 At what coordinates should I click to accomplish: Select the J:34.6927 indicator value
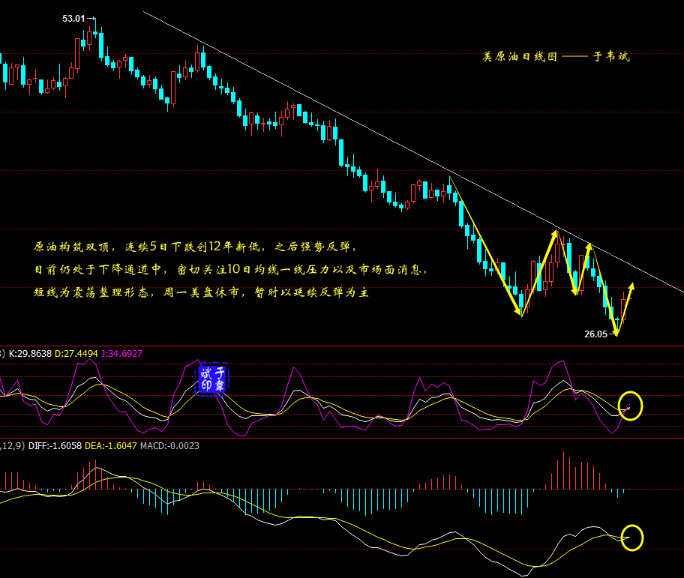click(122, 353)
